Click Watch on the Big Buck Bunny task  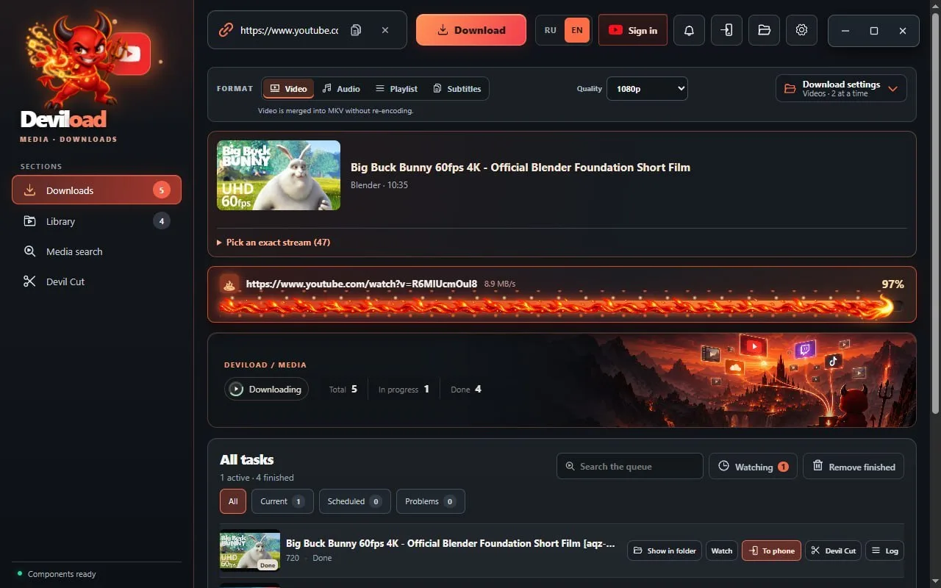tap(722, 551)
